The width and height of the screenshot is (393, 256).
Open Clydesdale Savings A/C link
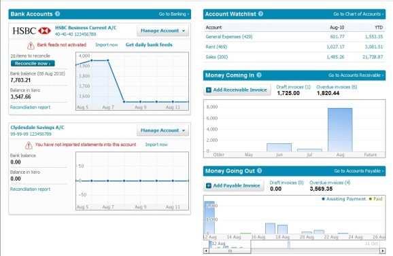coord(37,128)
